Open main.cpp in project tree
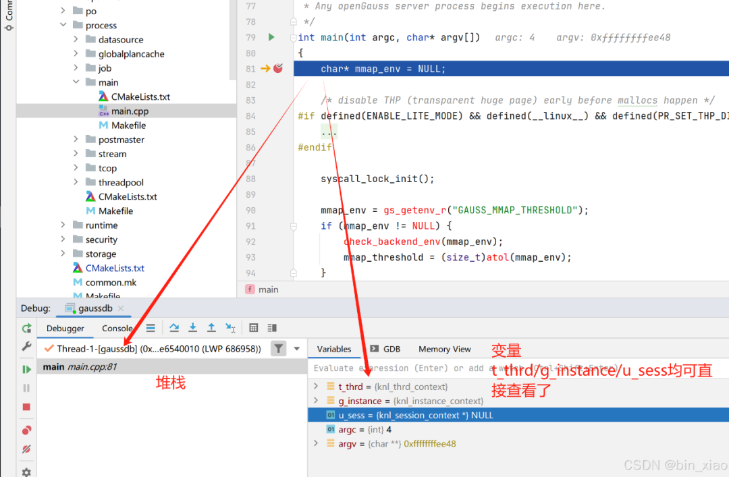Screen dimensions: 729x477 coord(130,111)
